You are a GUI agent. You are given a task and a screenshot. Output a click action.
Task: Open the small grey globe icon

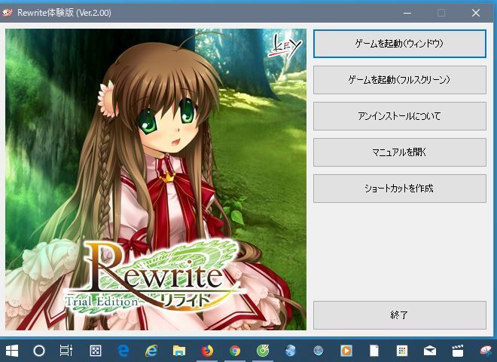tap(319, 351)
